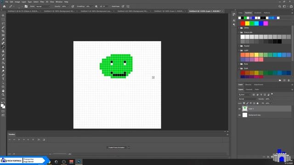
Task: Select the Spot Healing Brush tool
Action: pyautogui.click(x=3, y=43)
